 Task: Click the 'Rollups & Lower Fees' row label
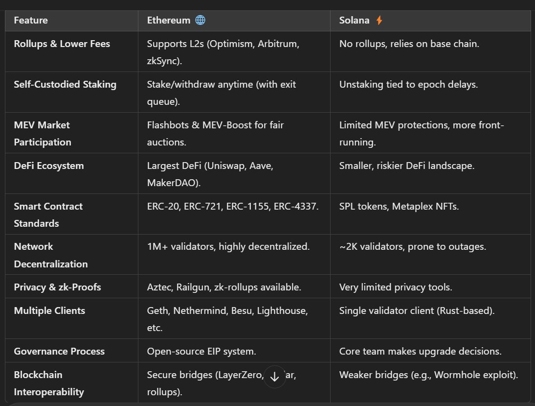click(x=62, y=44)
